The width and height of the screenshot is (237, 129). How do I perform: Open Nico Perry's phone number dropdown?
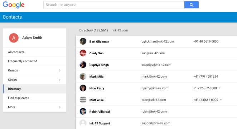tap(219, 88)
